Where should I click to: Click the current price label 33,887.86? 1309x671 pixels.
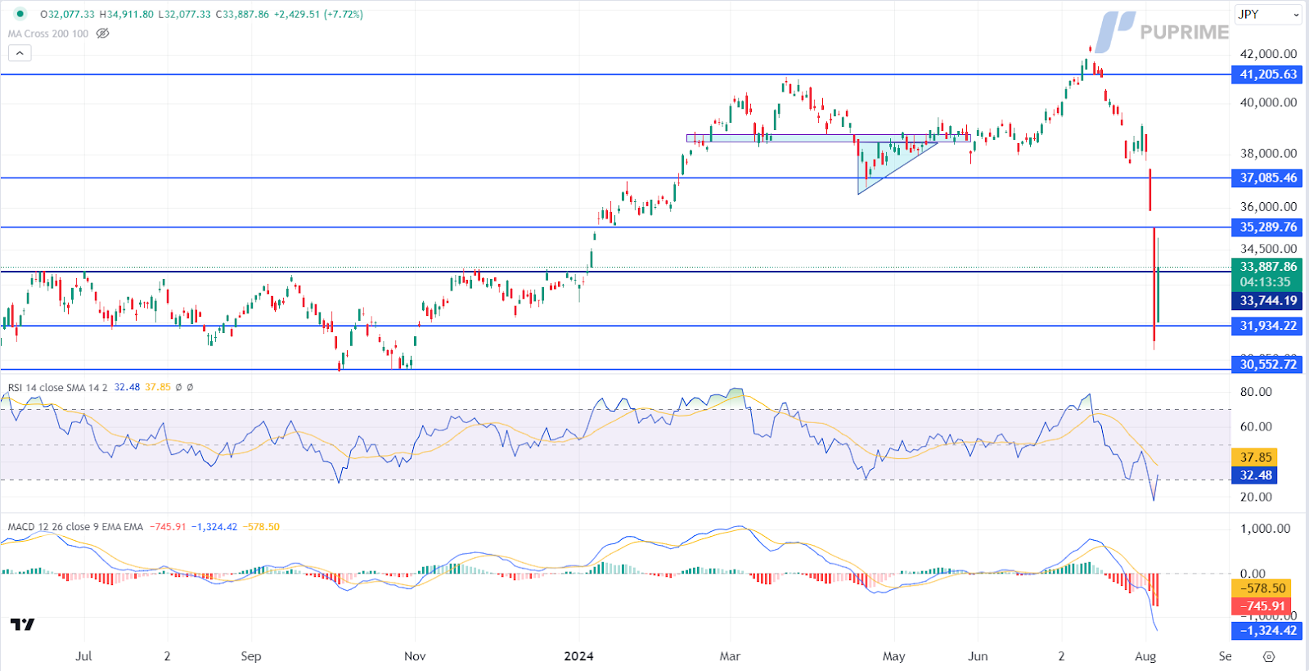tap(1266, 267)
